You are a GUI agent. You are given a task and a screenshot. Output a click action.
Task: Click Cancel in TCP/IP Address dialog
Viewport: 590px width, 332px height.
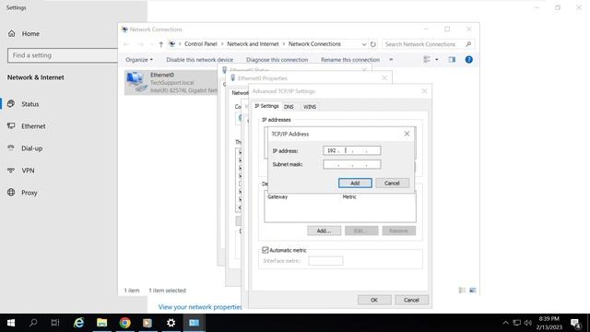[392, 183]
